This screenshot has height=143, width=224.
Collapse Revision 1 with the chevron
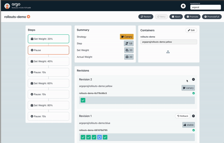coord(193,116)
